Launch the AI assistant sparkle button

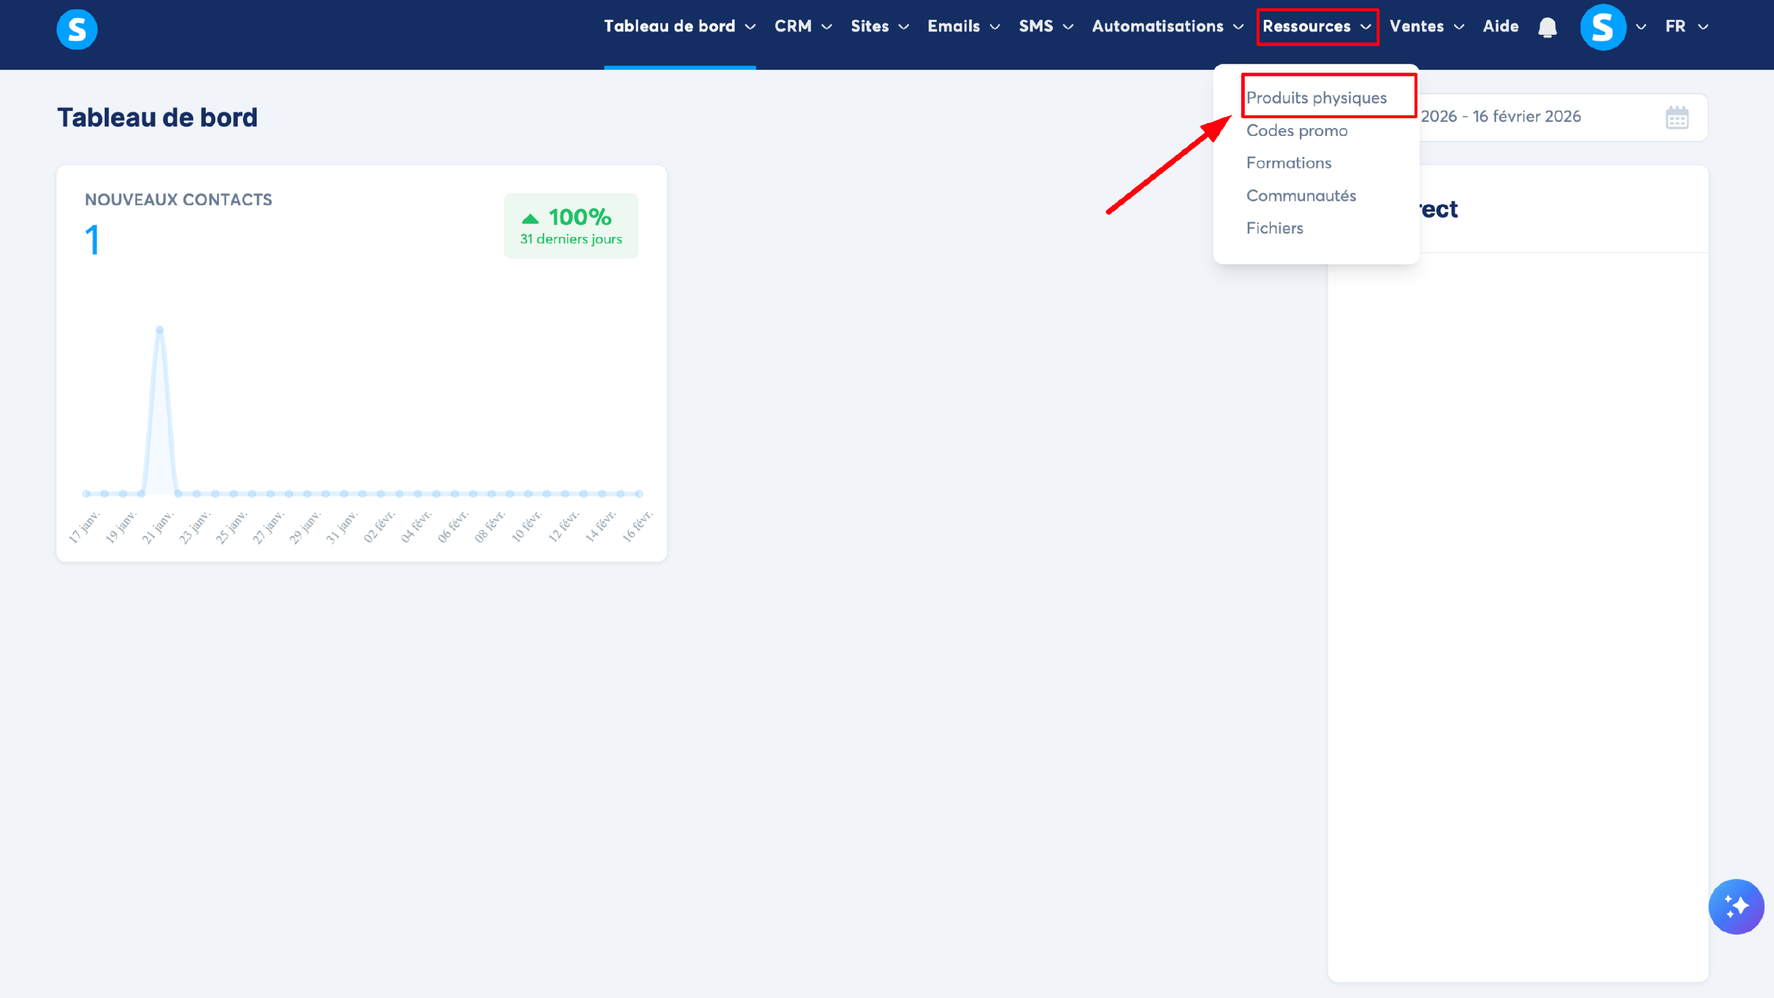click(x=1736, y=906)
